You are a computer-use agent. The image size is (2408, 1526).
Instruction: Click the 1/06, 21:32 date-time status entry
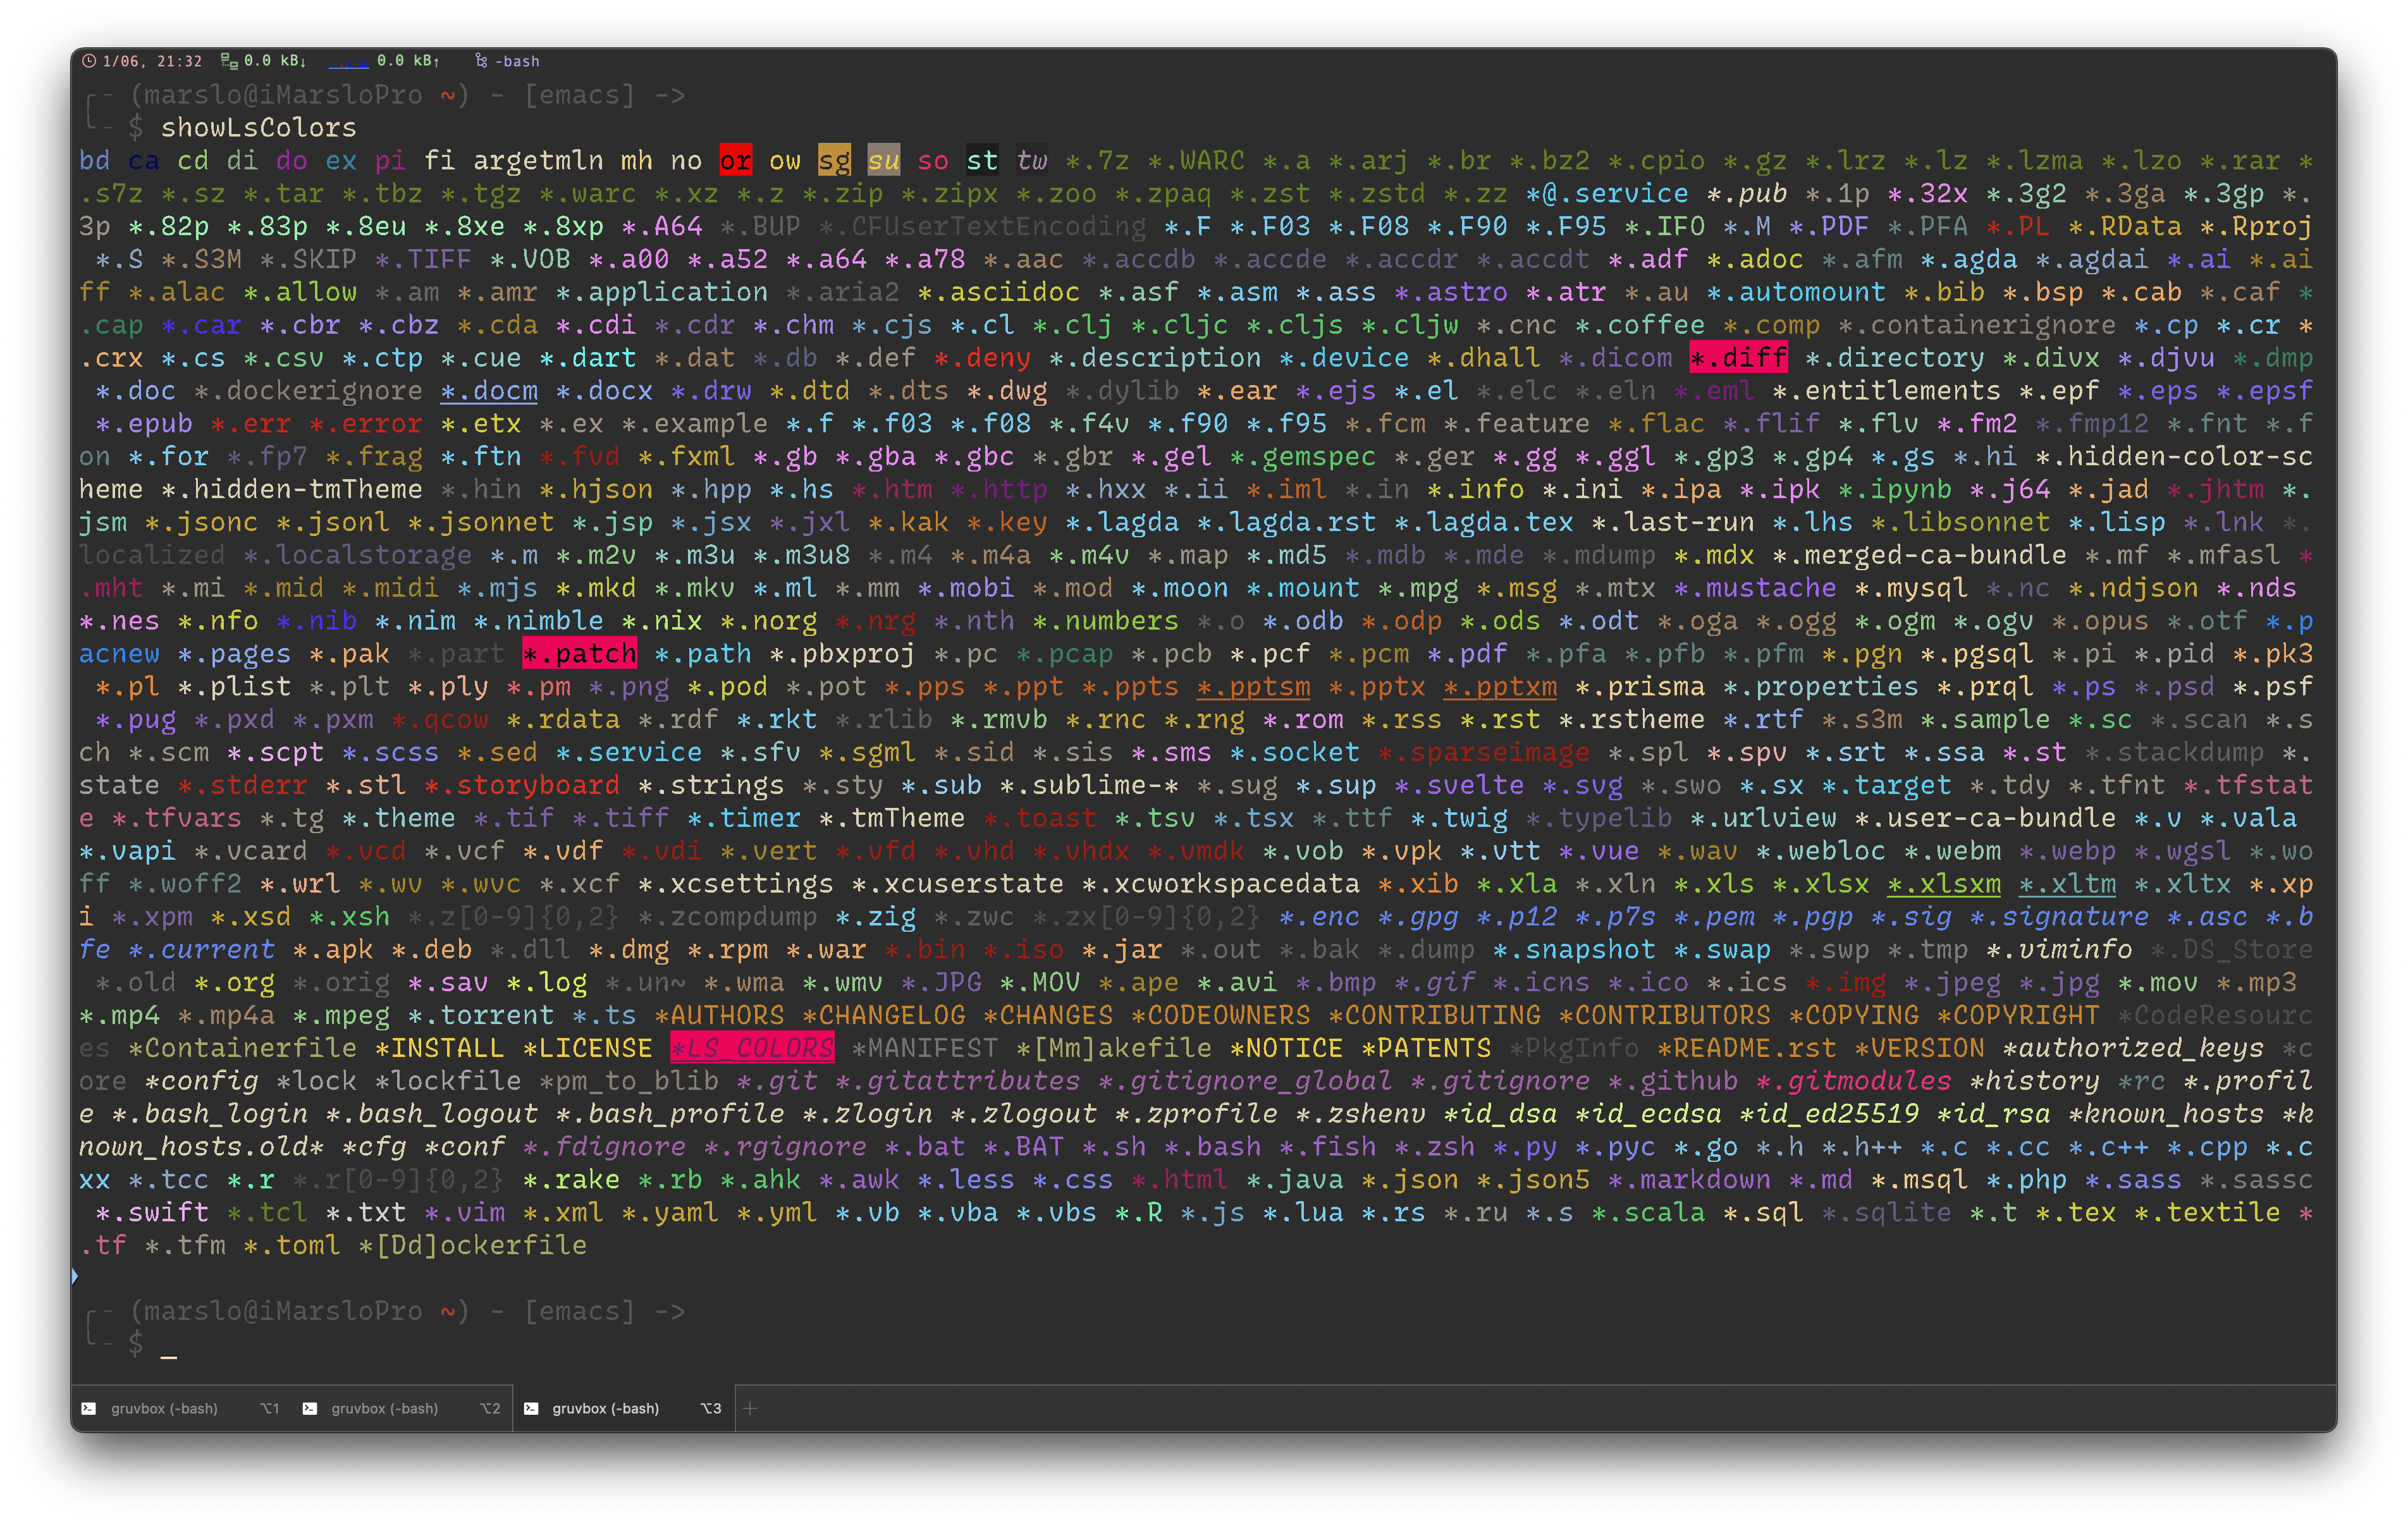click(x=152, y=61)
